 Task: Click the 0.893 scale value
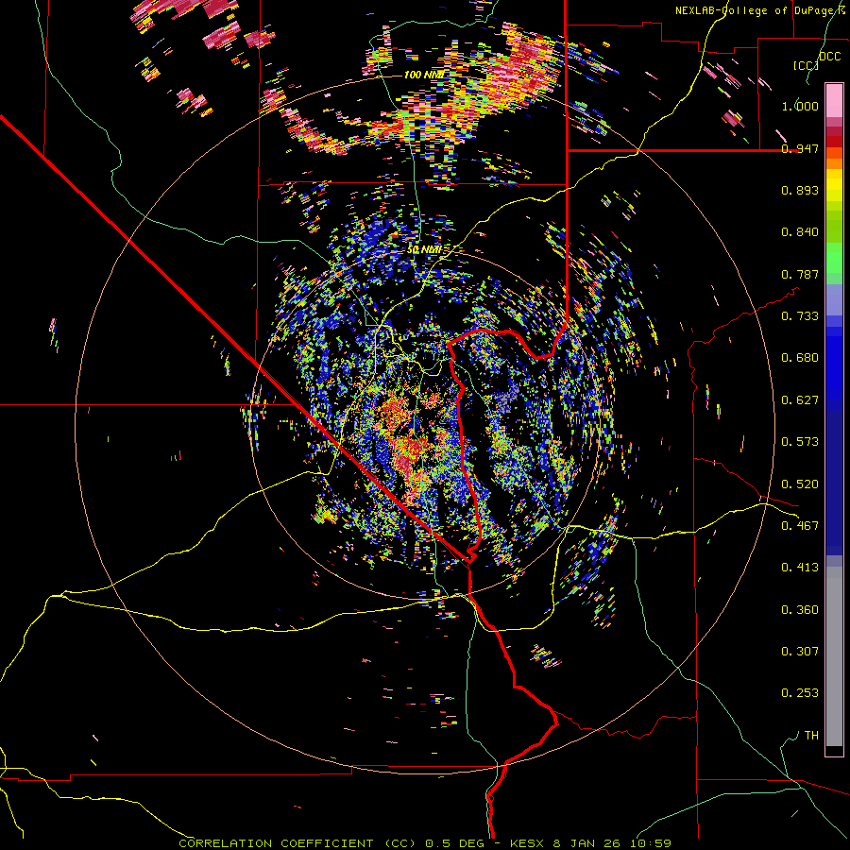tap(800, 190)
